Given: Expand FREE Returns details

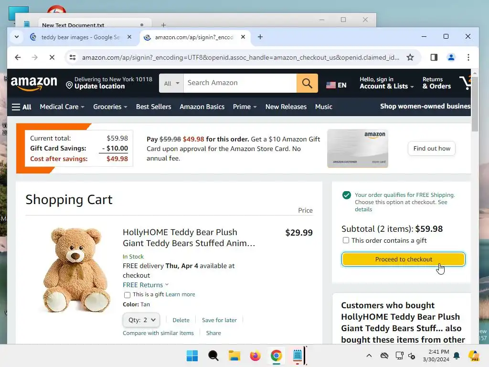Looking at the screenshot, I should [146, 285].
